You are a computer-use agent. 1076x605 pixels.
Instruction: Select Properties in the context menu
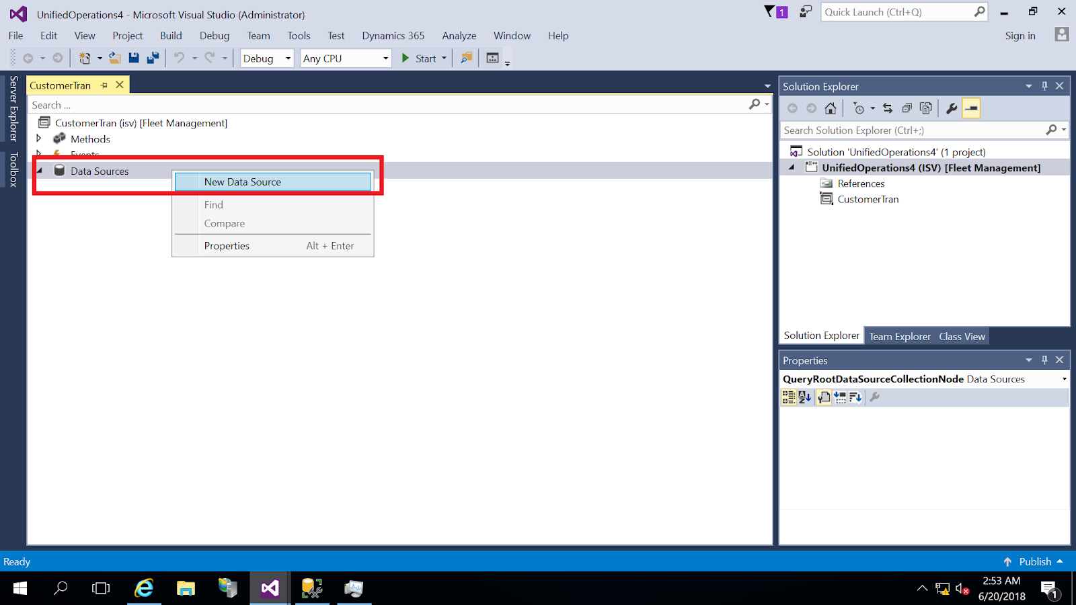(x=273, y=245)
